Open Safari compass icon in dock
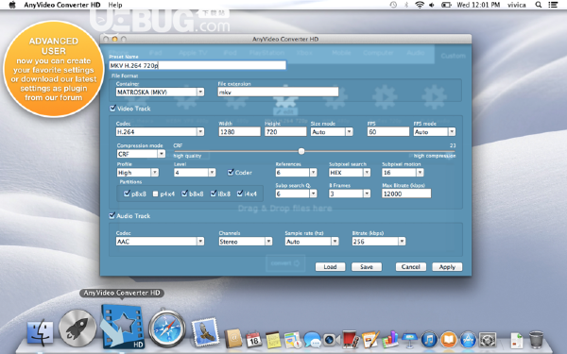The image size is (567, 354). pos(167,329)
